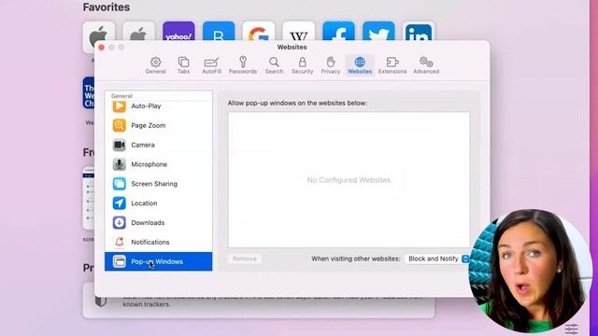Select the Passwords key icon tab
The width and height of the screenshot is (598, 336).
[243, 65]
